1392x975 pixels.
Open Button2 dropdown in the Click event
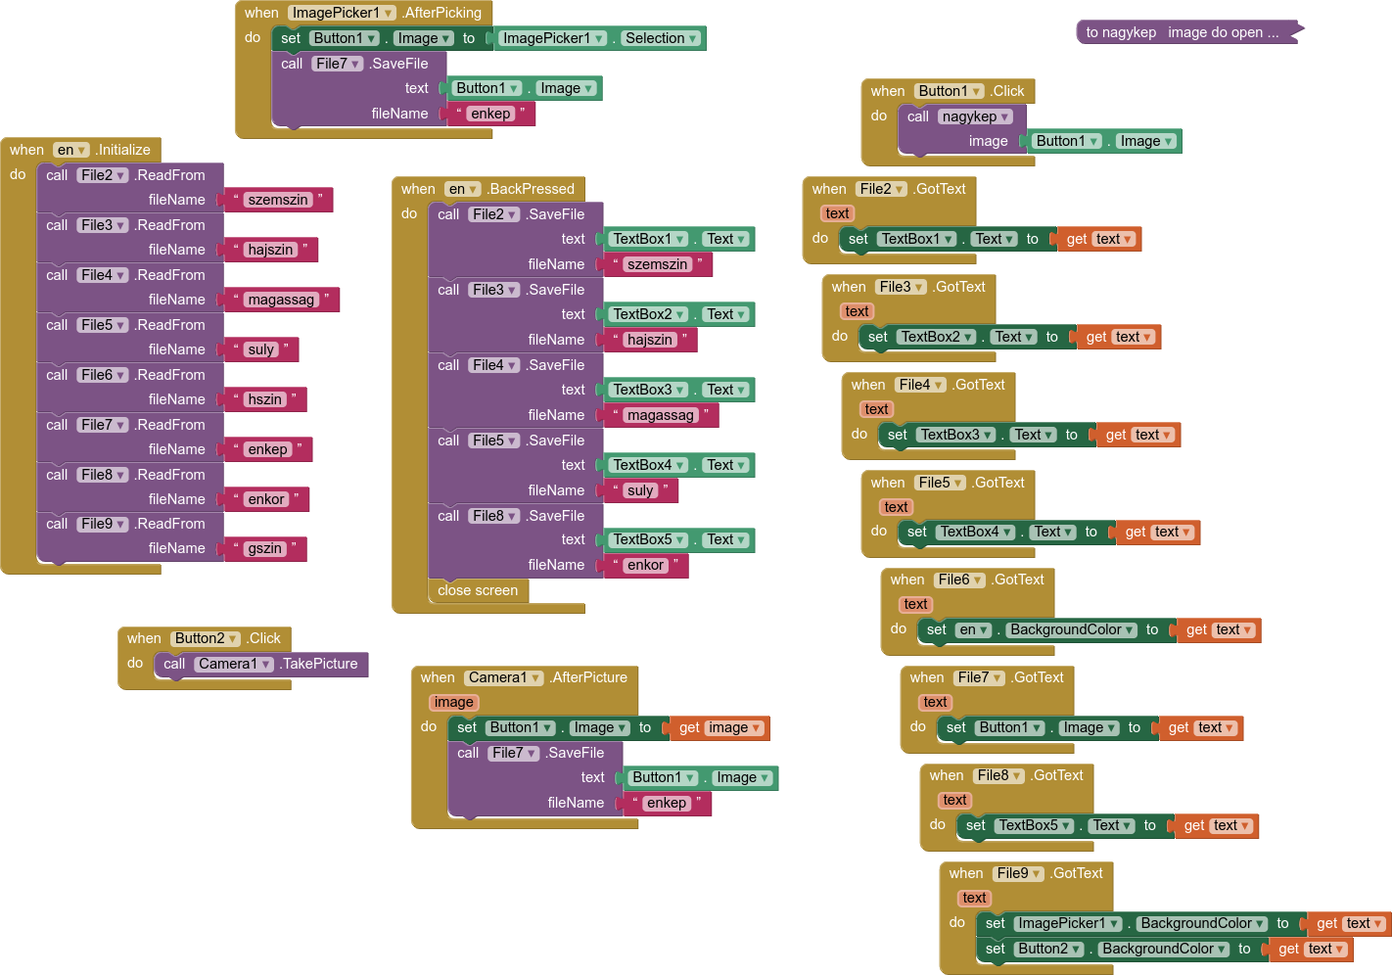pos(206,638)
